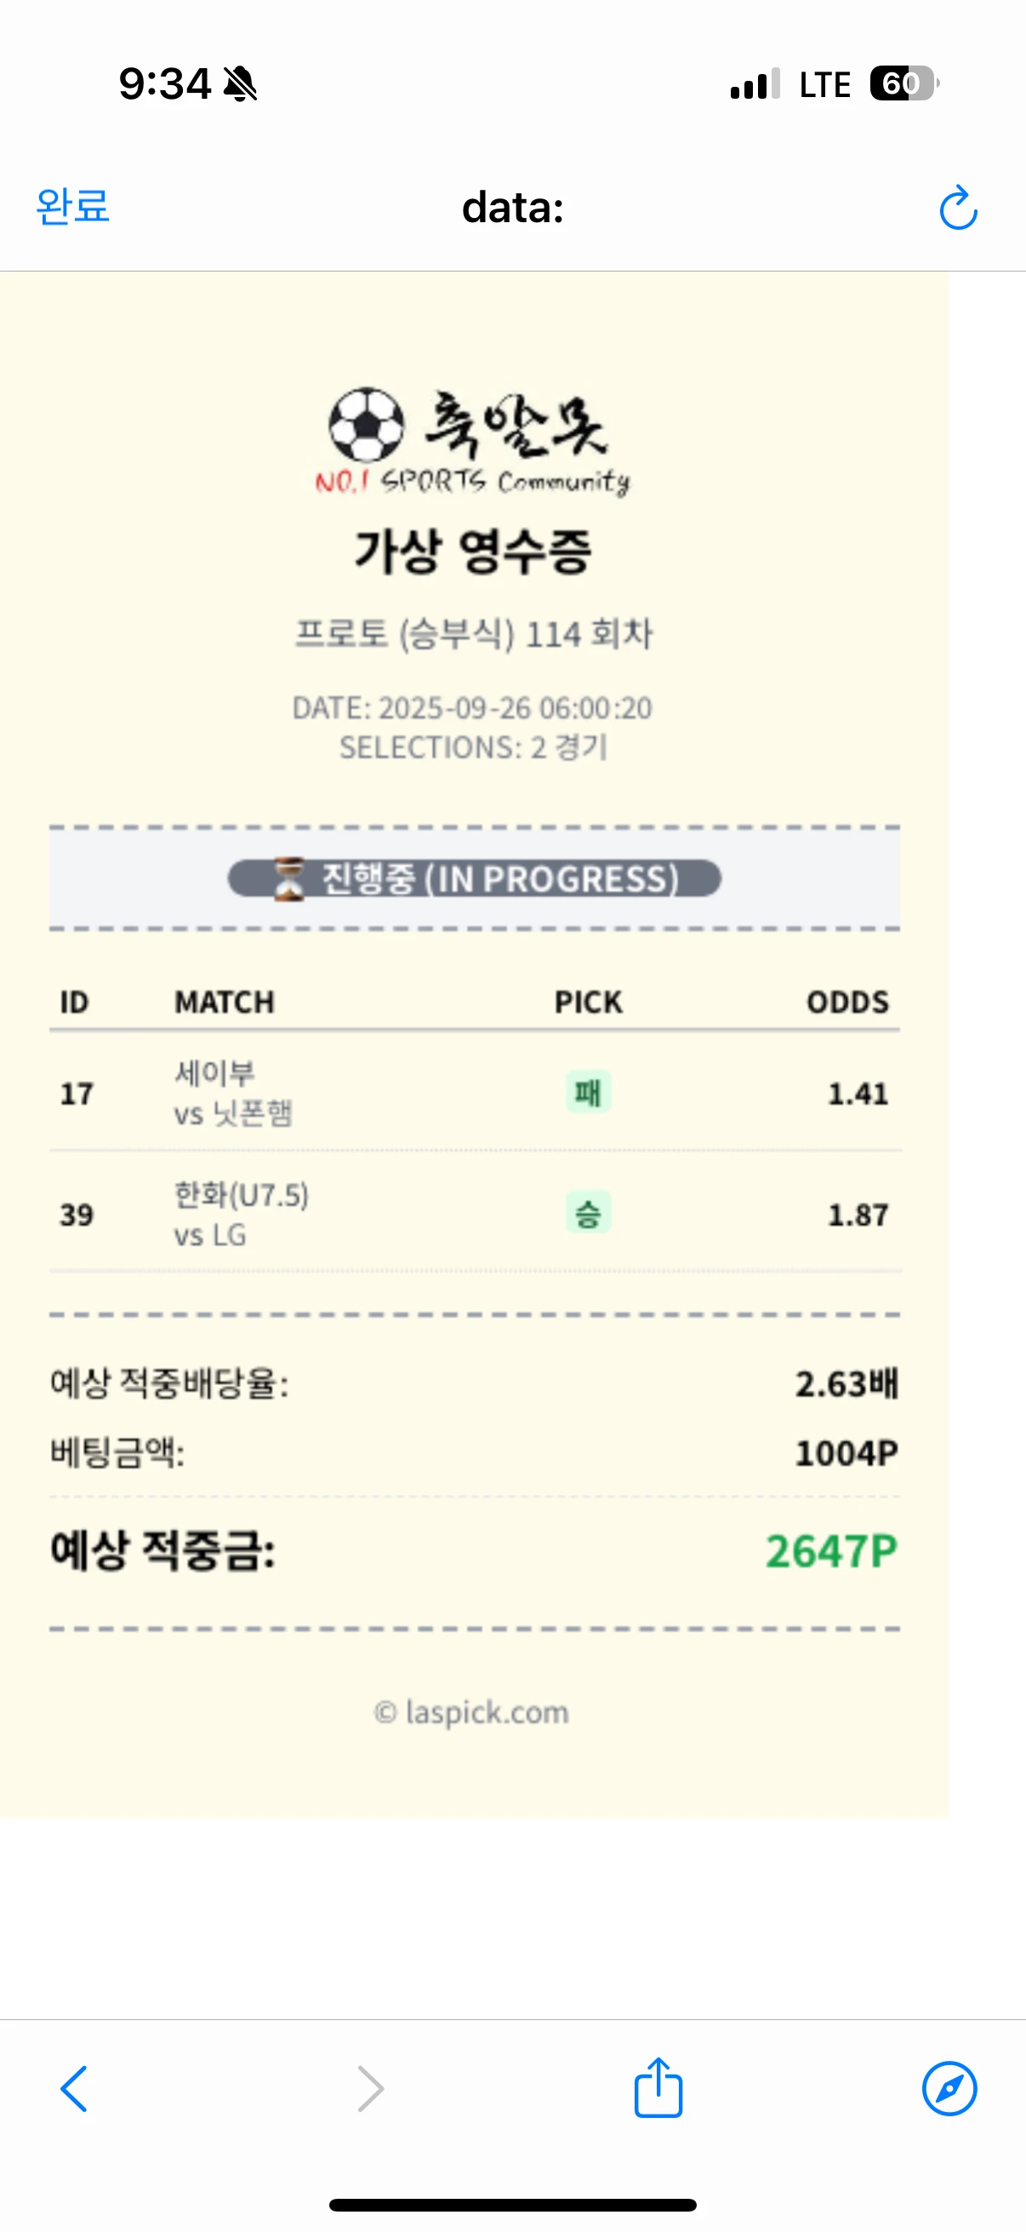The width and height of the screenshot is (1026, 2232).
Task: Tap the 한화(U7.5) vs LG match
Action: (x=241, y=1214)
